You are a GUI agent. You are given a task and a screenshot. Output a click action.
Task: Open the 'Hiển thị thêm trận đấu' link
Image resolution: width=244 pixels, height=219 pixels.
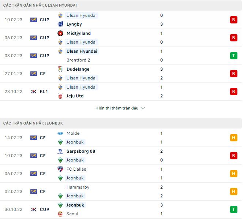tap(117, 108)
